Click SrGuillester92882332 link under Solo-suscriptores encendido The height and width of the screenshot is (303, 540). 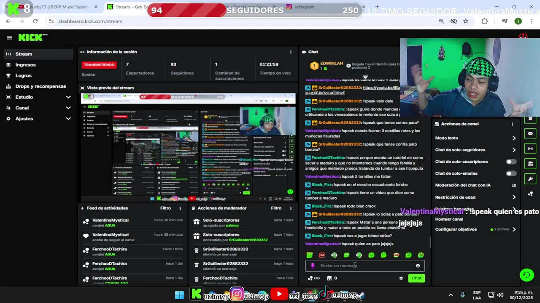[248, 240]
